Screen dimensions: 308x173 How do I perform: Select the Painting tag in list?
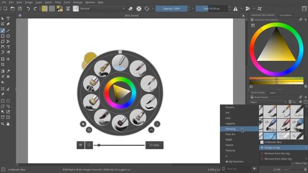click(239, 129)
